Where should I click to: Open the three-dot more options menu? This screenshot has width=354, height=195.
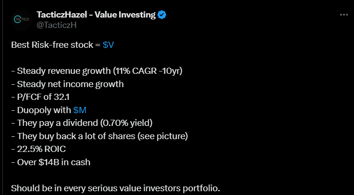(344, 15)
